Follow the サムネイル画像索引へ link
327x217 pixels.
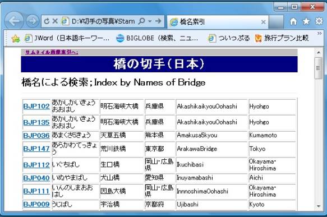[x=52, y=52]
